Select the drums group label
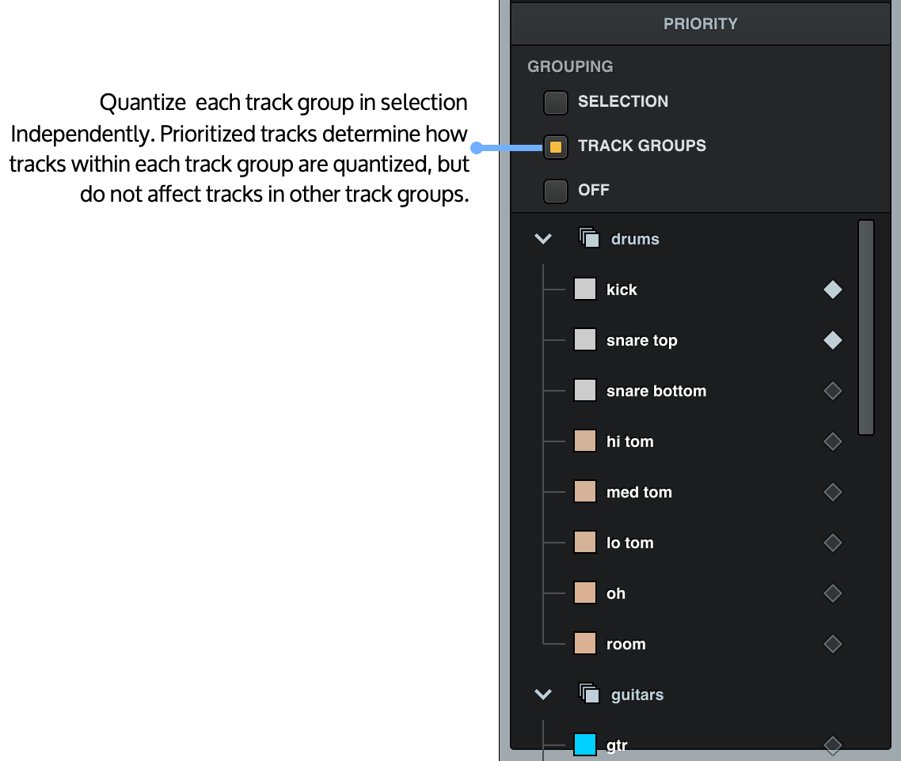901x761 pixels. 635,239
